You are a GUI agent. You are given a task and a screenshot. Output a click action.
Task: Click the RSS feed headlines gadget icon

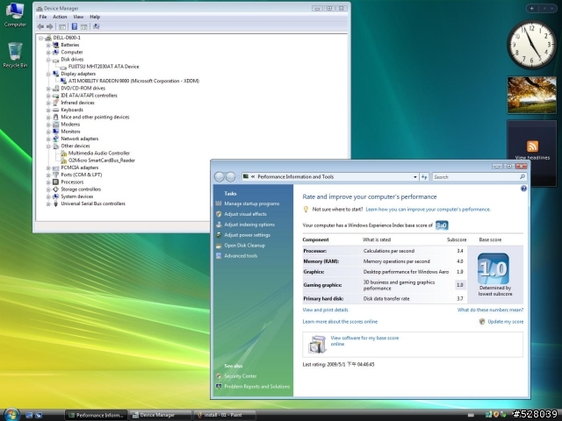pyautogui.click(x=532, y=146)
